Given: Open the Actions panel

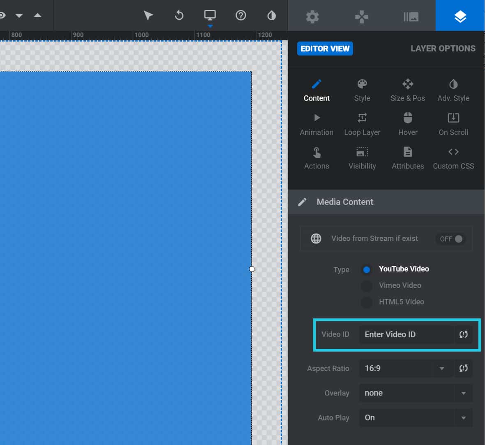Looking at the screenshot, I should coord(316,156).
